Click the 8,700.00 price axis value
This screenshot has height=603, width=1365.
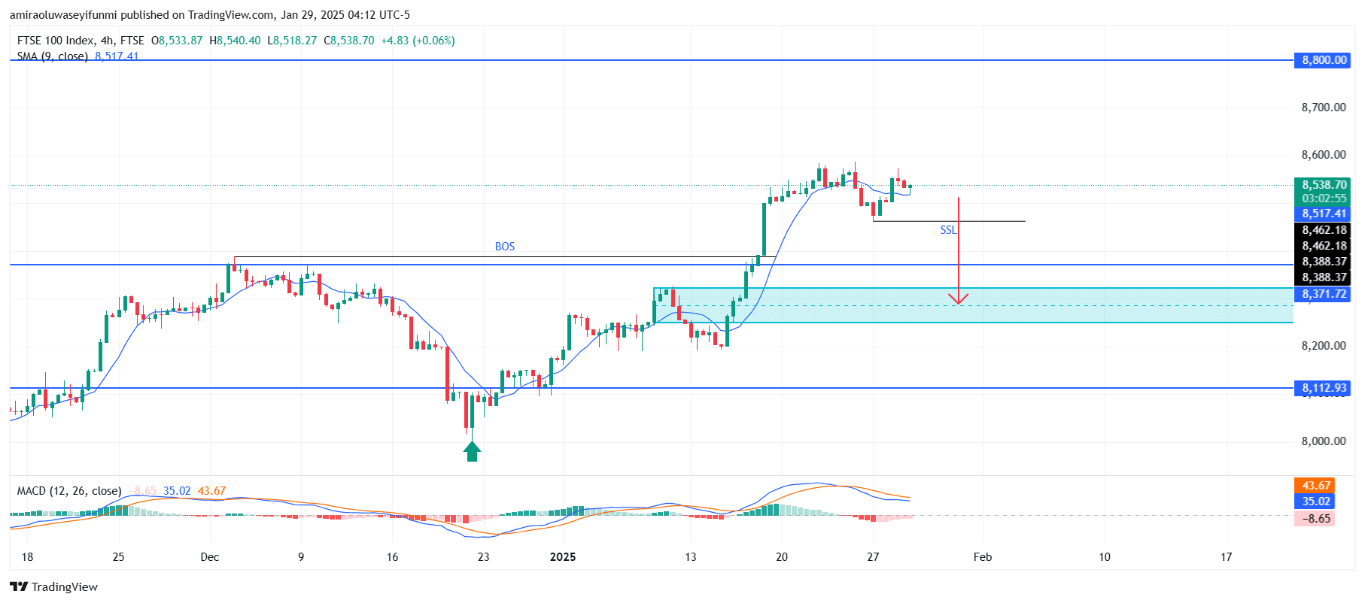[x=1324, y=108]
